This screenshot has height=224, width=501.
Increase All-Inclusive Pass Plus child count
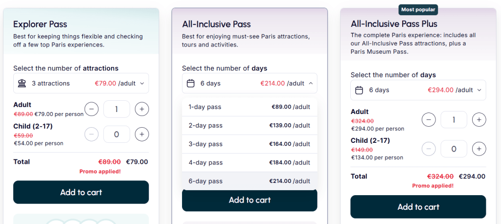click(x=479, y=149)
